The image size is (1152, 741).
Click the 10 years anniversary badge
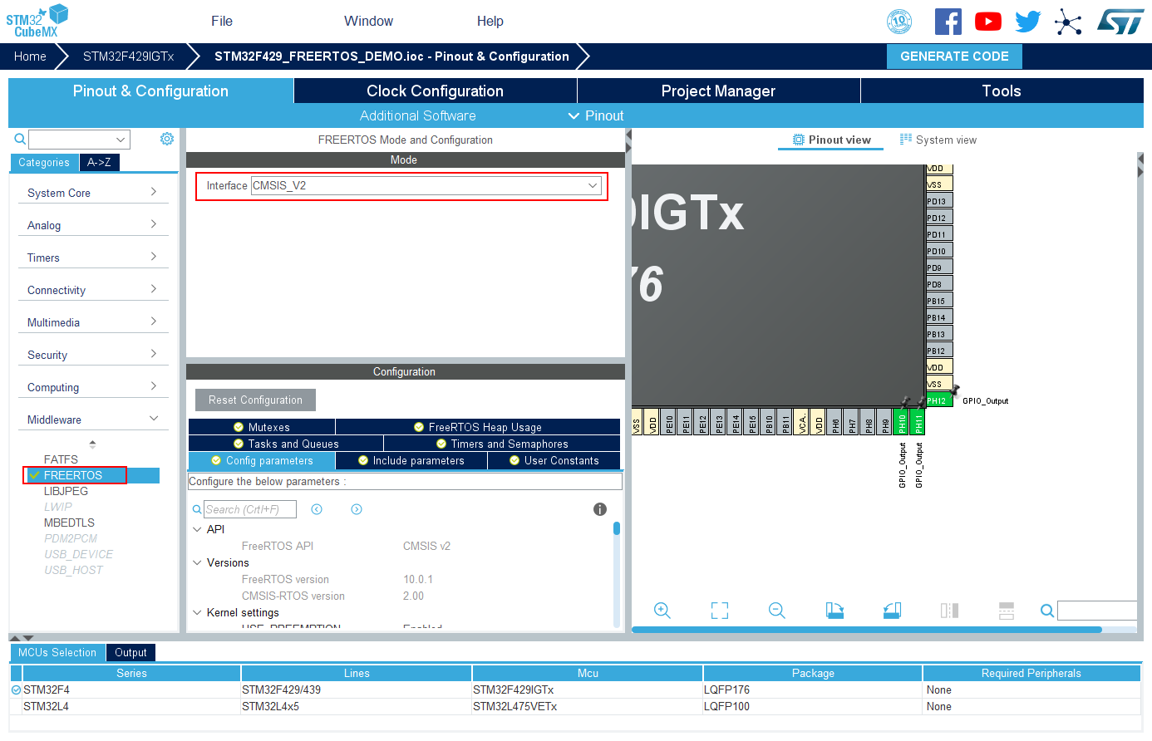(x=899, y=22)
